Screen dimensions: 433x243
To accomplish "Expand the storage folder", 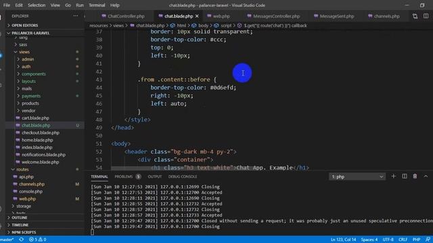I will tap(24, 206).
